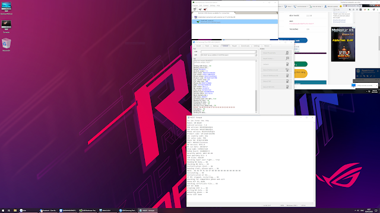Viewport: 380px width, 213px height.
Task: Click third red toolbar icon in USB Redirector
Action: click(205, 9)
